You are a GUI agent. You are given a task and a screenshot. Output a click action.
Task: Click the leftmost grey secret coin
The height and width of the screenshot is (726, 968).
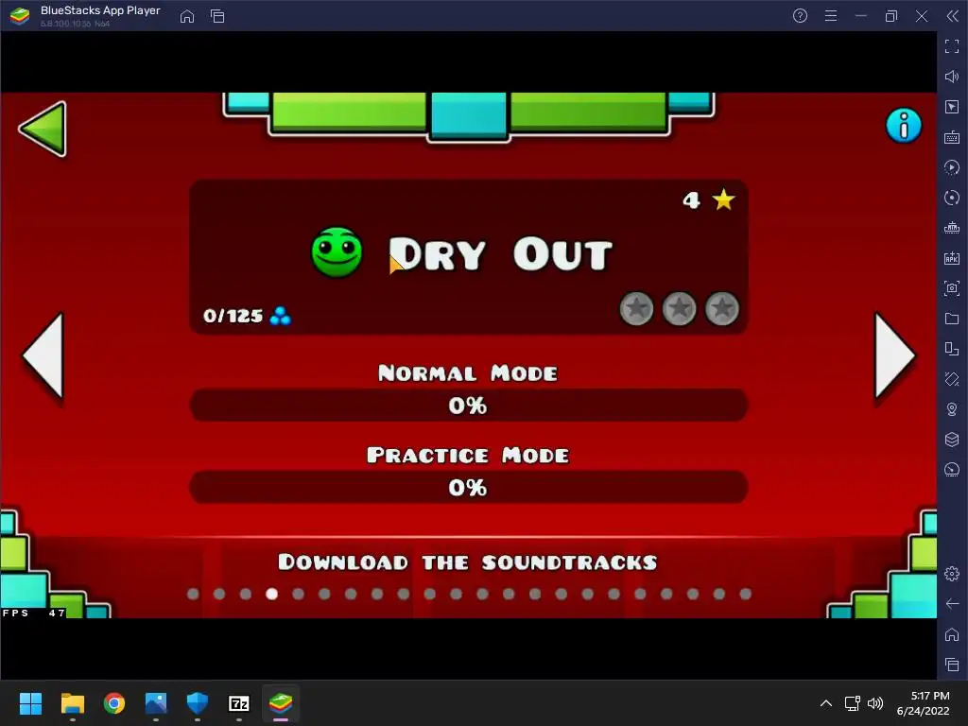click(x=636, y=308)
